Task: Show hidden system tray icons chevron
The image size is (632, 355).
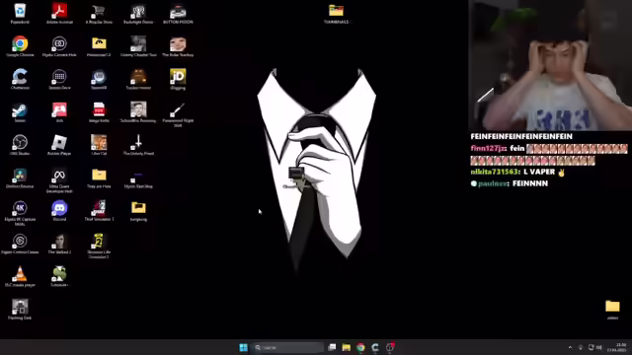Action: pyautogui.click(x=570, y=347)
